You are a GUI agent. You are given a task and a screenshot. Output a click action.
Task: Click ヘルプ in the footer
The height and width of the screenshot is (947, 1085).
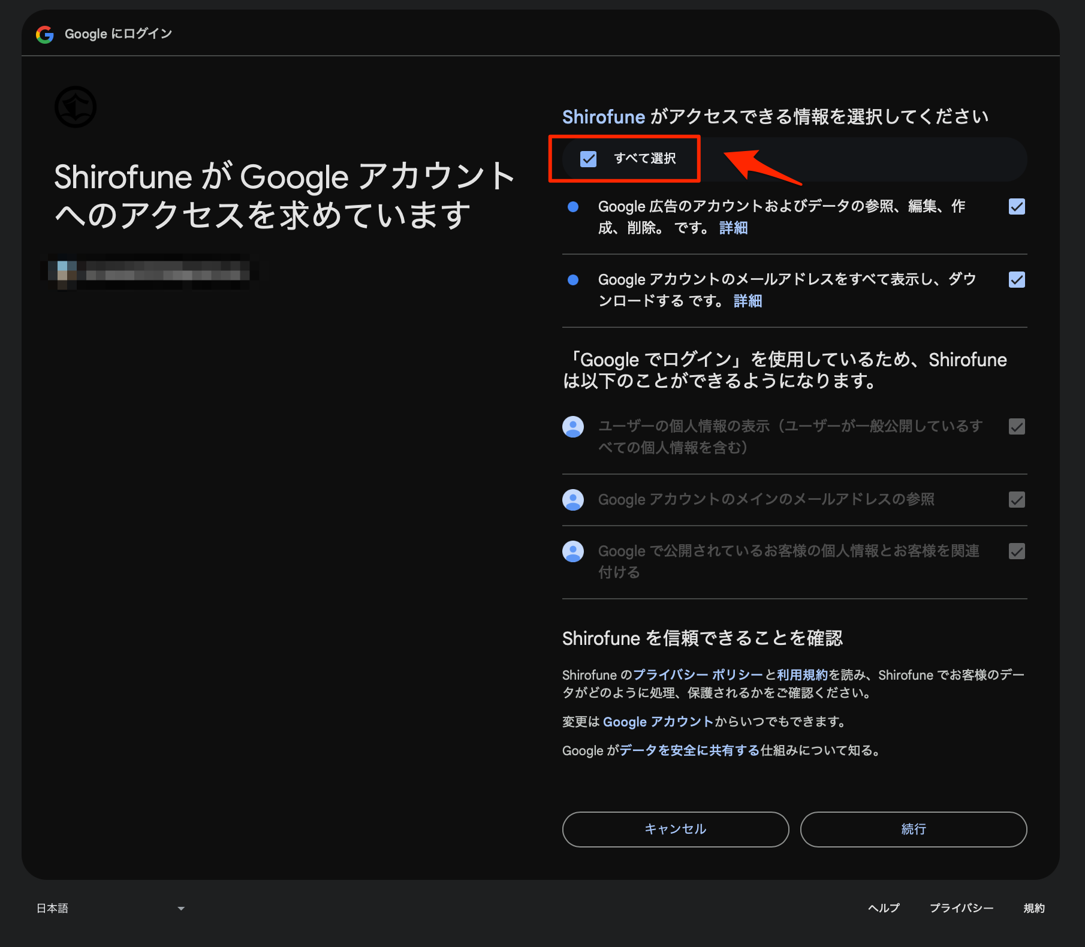pos(884,908)
